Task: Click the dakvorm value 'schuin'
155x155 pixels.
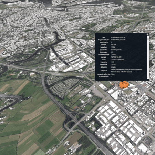Action: point(113,67)
